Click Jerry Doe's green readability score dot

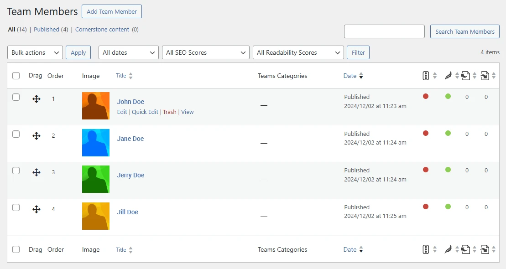448,170
